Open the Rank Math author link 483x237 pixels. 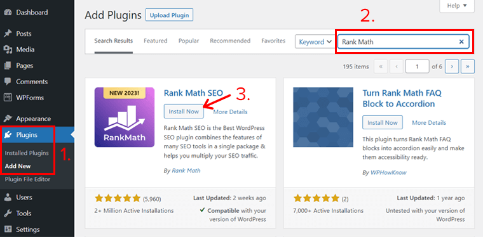(x=186, y=170)
